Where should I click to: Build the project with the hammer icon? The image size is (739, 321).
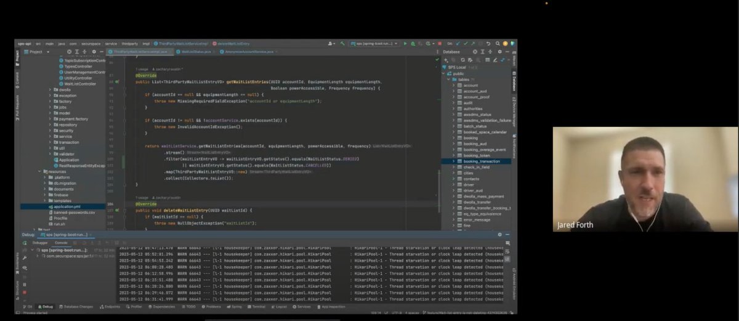[342, 44]
